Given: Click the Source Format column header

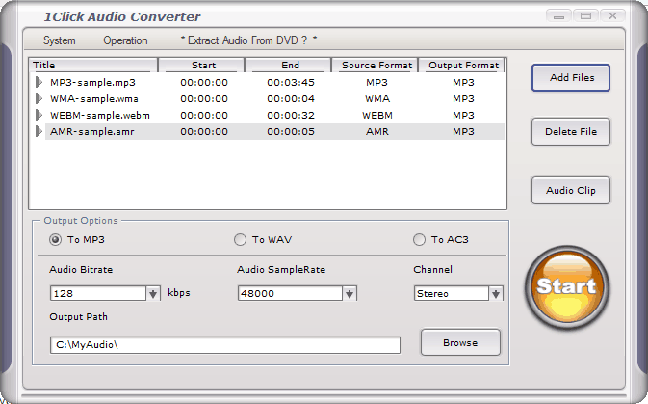Looking at the screenshot, I should (x=375, y=66).
